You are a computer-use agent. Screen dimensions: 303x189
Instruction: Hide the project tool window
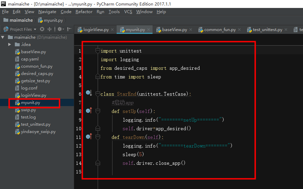[69, 29]
